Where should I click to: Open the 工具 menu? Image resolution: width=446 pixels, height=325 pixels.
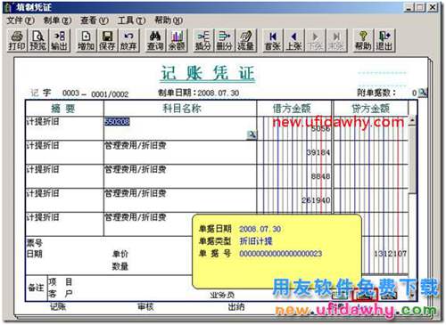tap(131, 20)
